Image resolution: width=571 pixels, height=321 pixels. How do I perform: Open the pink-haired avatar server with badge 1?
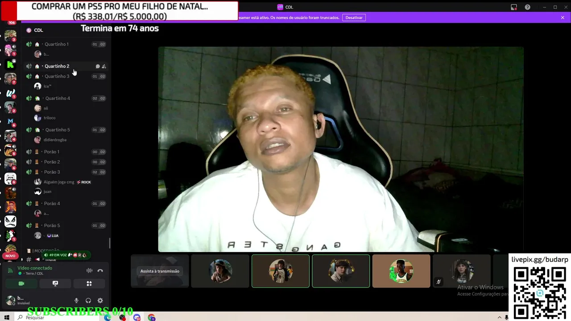coord(9,50)
